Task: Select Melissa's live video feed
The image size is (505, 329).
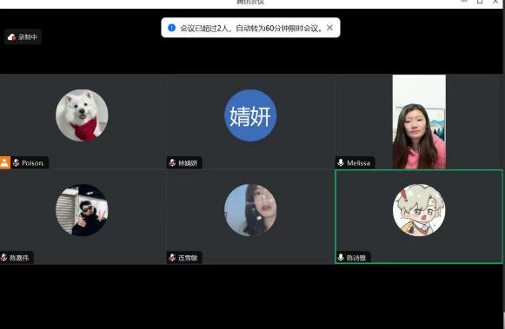Action: (x=419, y=122)
